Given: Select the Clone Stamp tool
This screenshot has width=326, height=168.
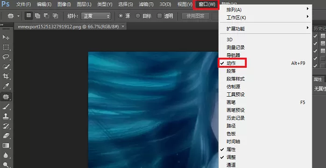Looking at the screenshot, I should [6, 116].
